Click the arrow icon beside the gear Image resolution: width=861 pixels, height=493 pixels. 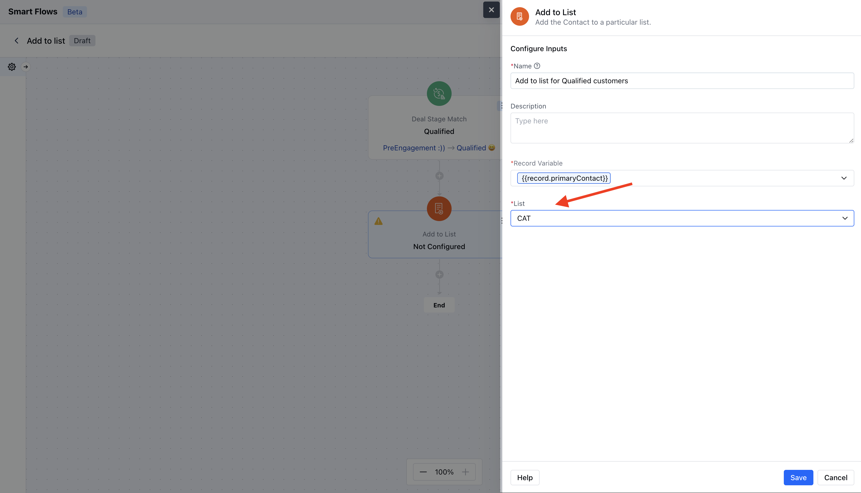[26, 67]
